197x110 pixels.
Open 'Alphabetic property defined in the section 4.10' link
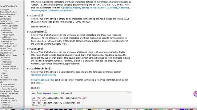pyautogui.click(x=80, y=9)
